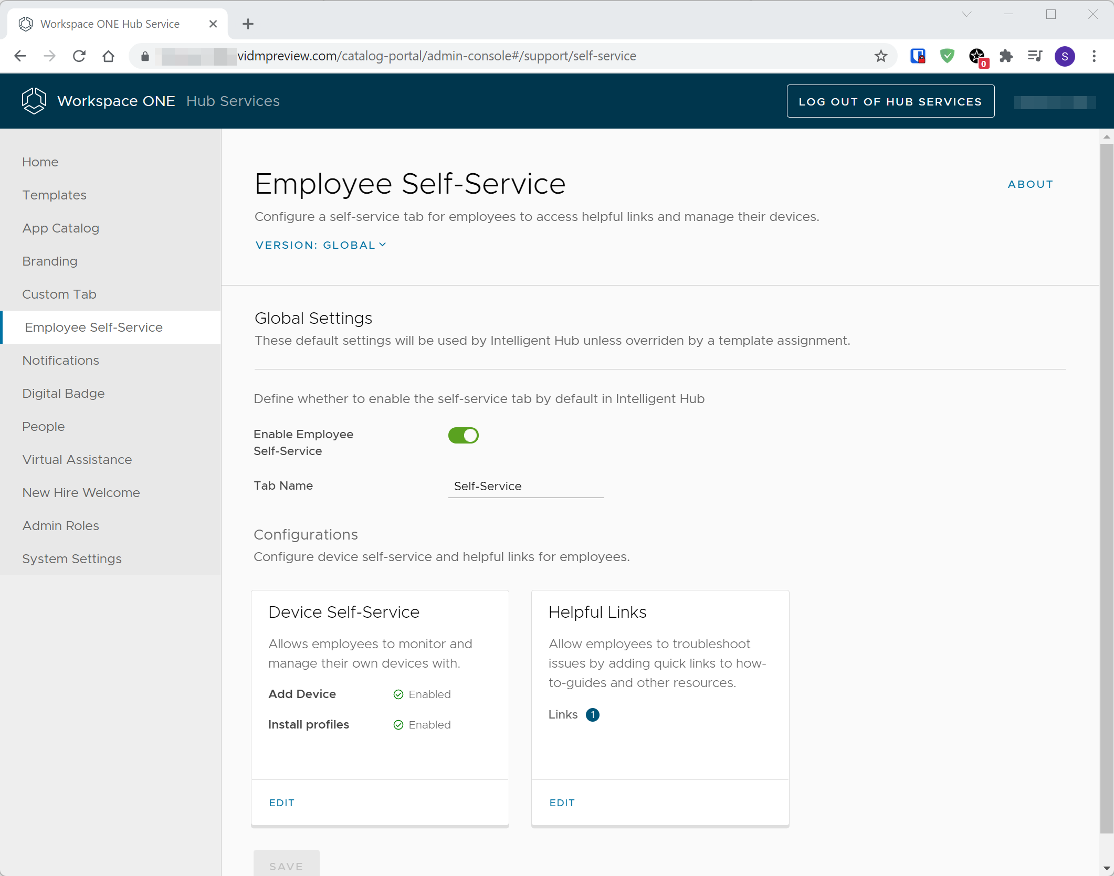Reload the page
1114x876 pixels.
tap(79, 56)
